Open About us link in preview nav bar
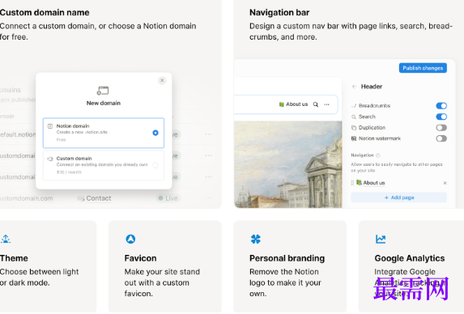Screen dimensions: 464x314 click(294, 104)
